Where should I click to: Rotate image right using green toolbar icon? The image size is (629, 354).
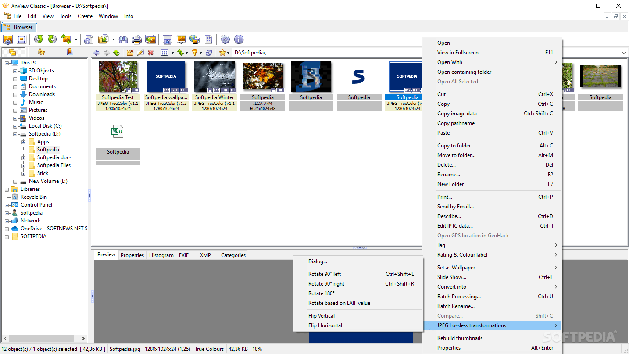tap(52, 39)
